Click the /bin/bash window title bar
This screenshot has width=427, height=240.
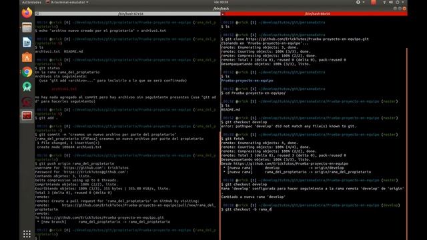click(221, 9)
